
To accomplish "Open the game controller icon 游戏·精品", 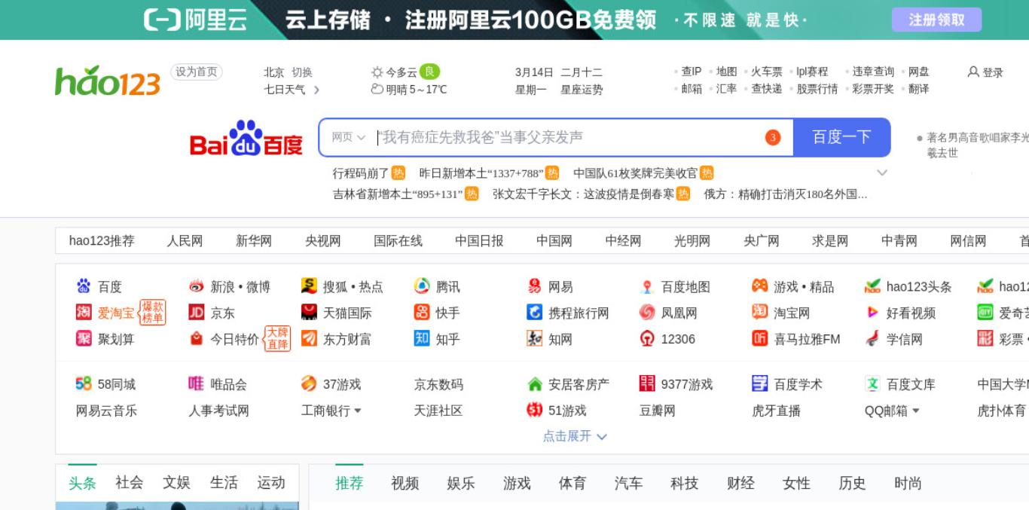I will (x=793, y=287).
